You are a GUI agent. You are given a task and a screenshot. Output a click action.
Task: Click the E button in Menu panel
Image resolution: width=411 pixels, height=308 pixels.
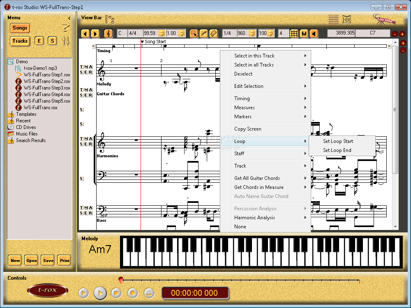point(39,41)
